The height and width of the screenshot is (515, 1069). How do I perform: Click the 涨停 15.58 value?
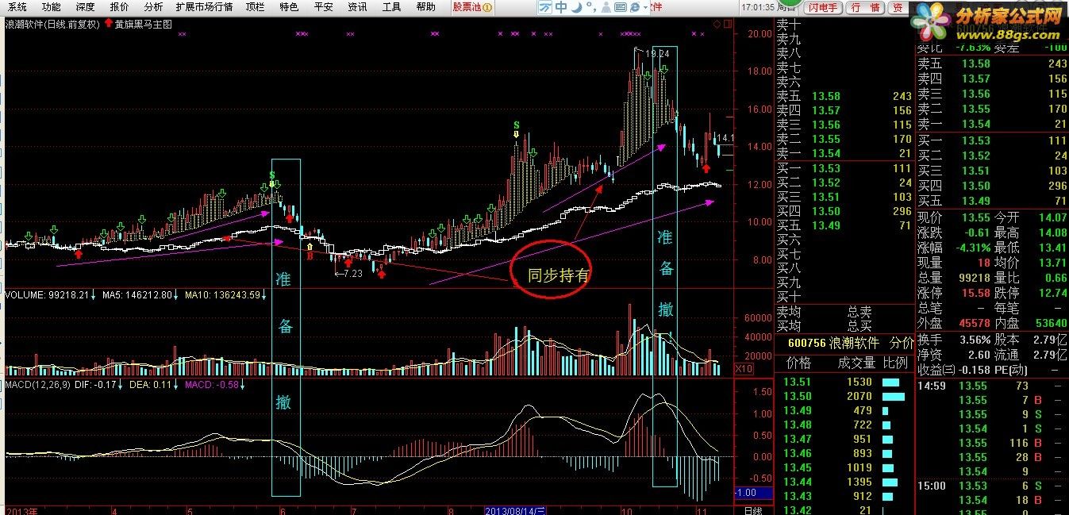(976, 293)
